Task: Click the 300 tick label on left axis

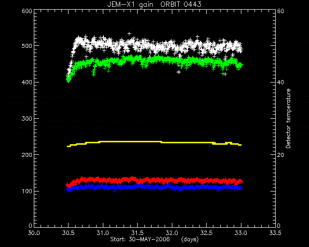Action: [27, 118]
